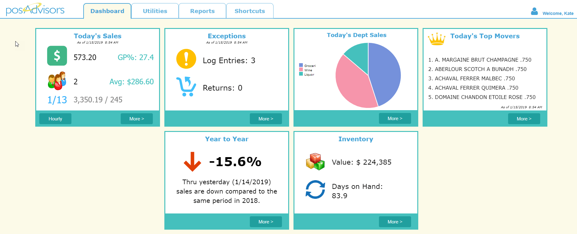Show More for the Inventory panel
The image size is (577, 234).
[x=395, y=222]
